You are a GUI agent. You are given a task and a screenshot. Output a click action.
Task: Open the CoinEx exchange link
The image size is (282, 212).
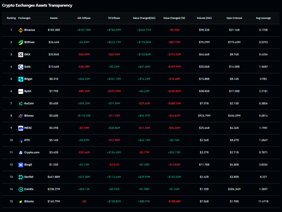(30, 189)
